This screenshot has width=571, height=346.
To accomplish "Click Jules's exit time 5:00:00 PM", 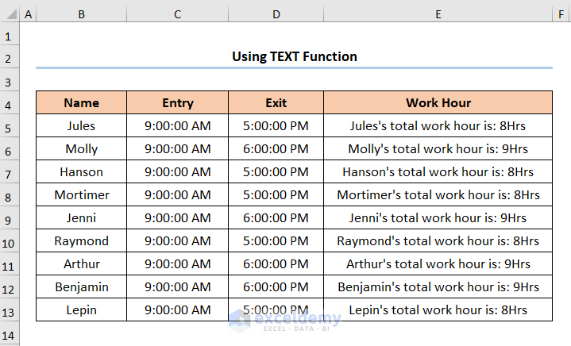I will 276,125.
